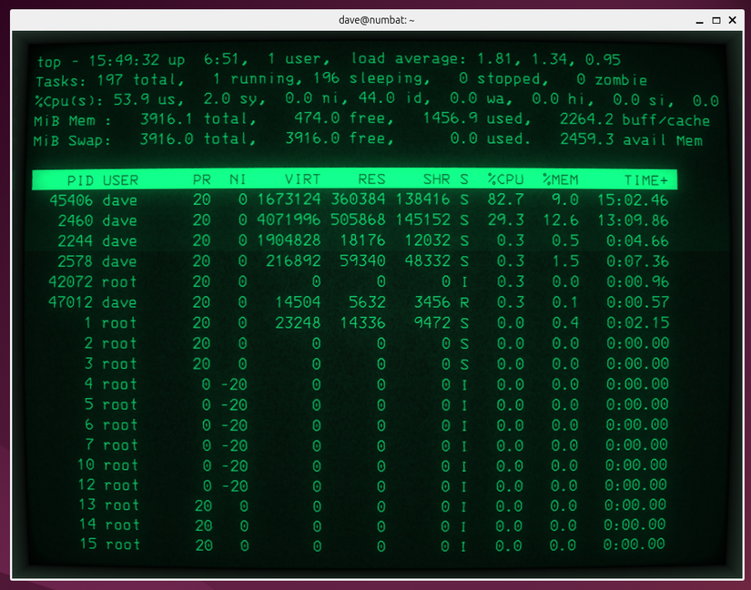Select the Tasks summary line
The image size is (751, 590).
coord(273,78)
